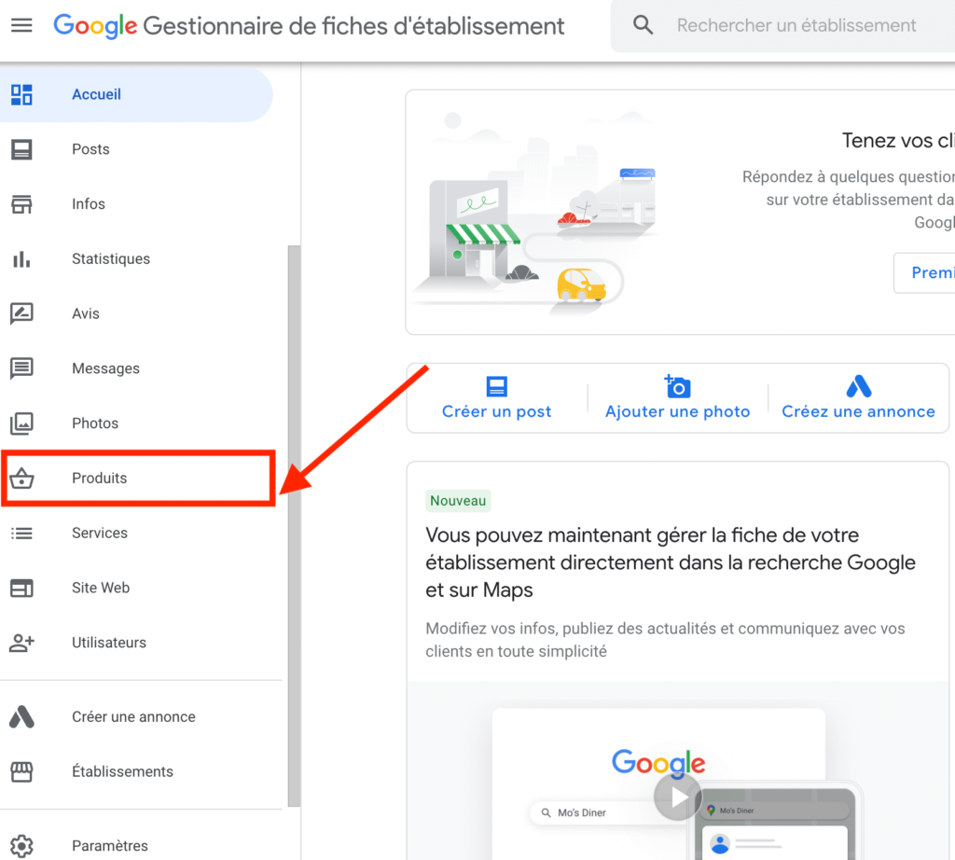955x860 pixels.
Task: Open Établissements in the sidebar
Action: pyautogui.click(x=136, y=771)
